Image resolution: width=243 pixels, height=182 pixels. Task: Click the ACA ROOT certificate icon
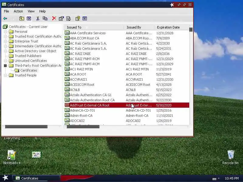(67, 74)
